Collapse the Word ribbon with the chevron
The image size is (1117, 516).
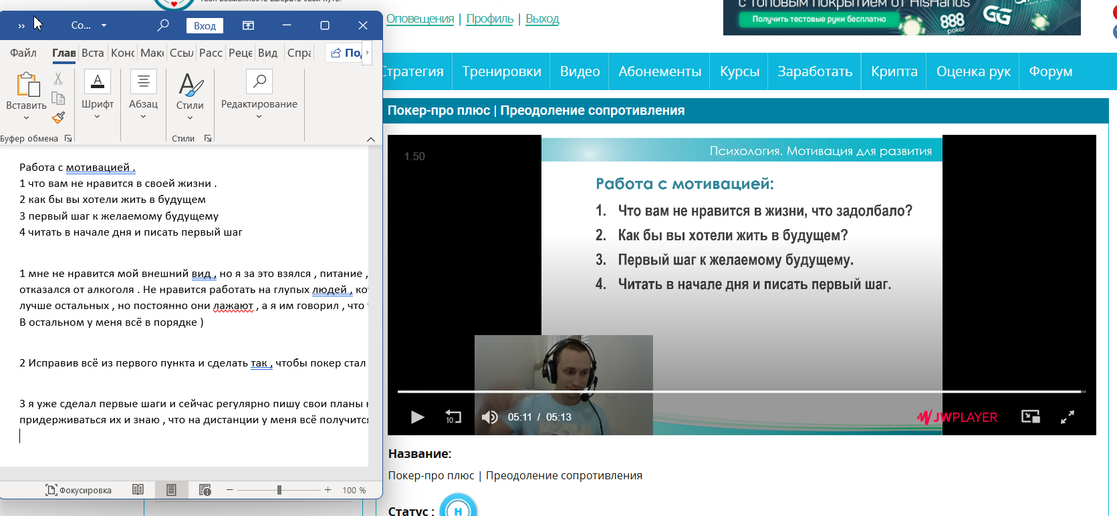pos(371,139)
